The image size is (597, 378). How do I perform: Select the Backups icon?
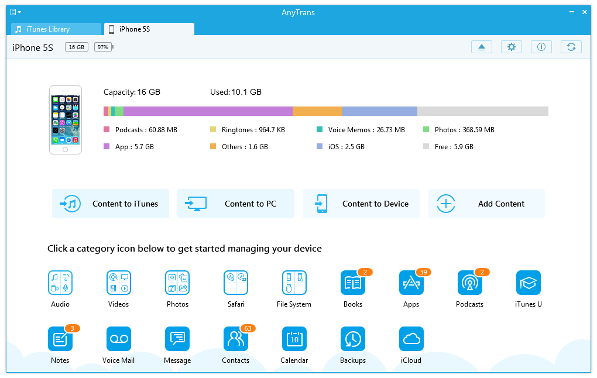(x=352, y=339)
